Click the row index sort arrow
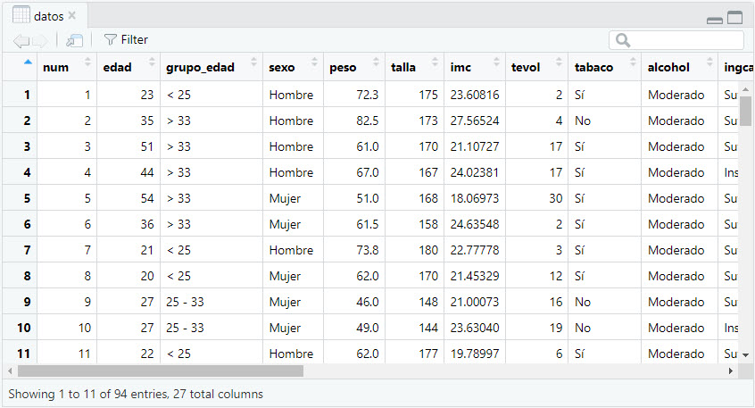Screen dimensions: 755x408 point(28,62)
